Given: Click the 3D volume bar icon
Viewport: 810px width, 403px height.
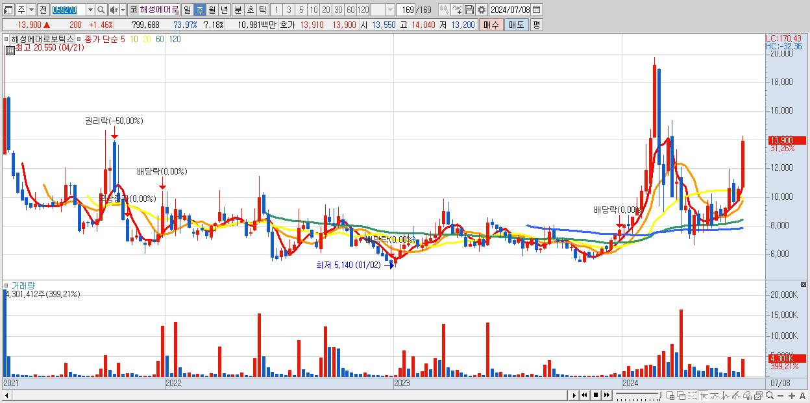Looking at the screenshot, I should click(747, 395).
